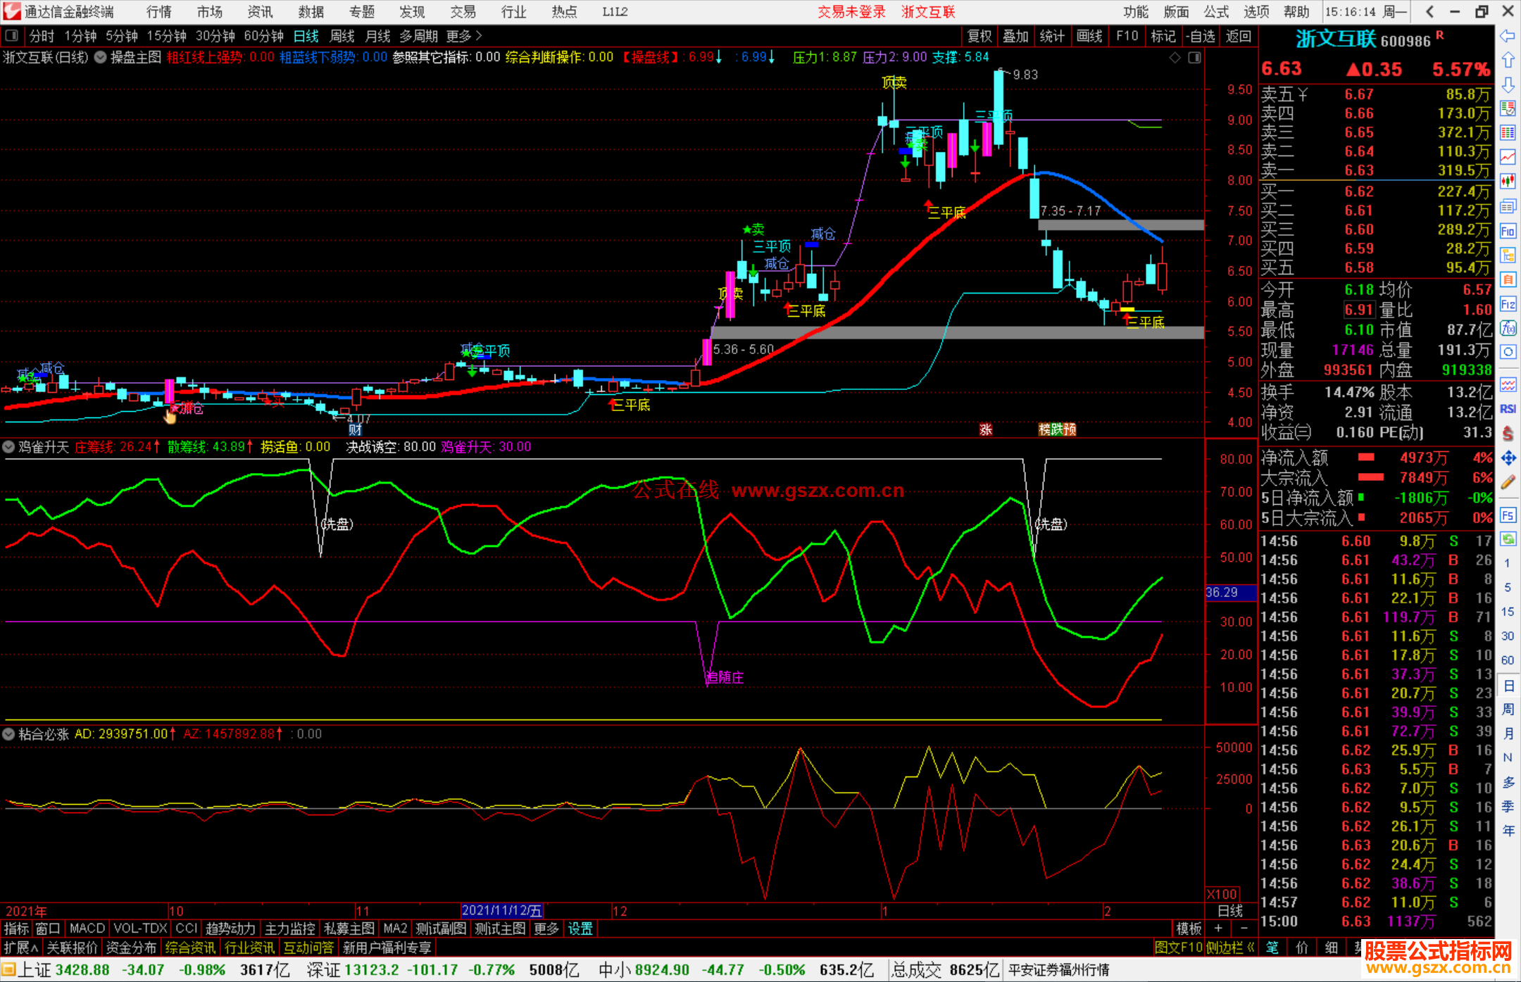Viewport: 1521px width, 982px height.
Task: Open the 公式 formula menu
Action: 1216,11
